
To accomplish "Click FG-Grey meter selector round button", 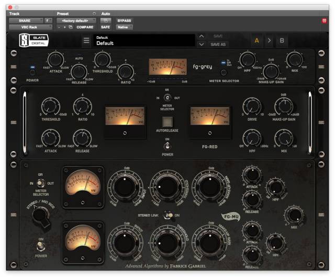I will 224,72.
